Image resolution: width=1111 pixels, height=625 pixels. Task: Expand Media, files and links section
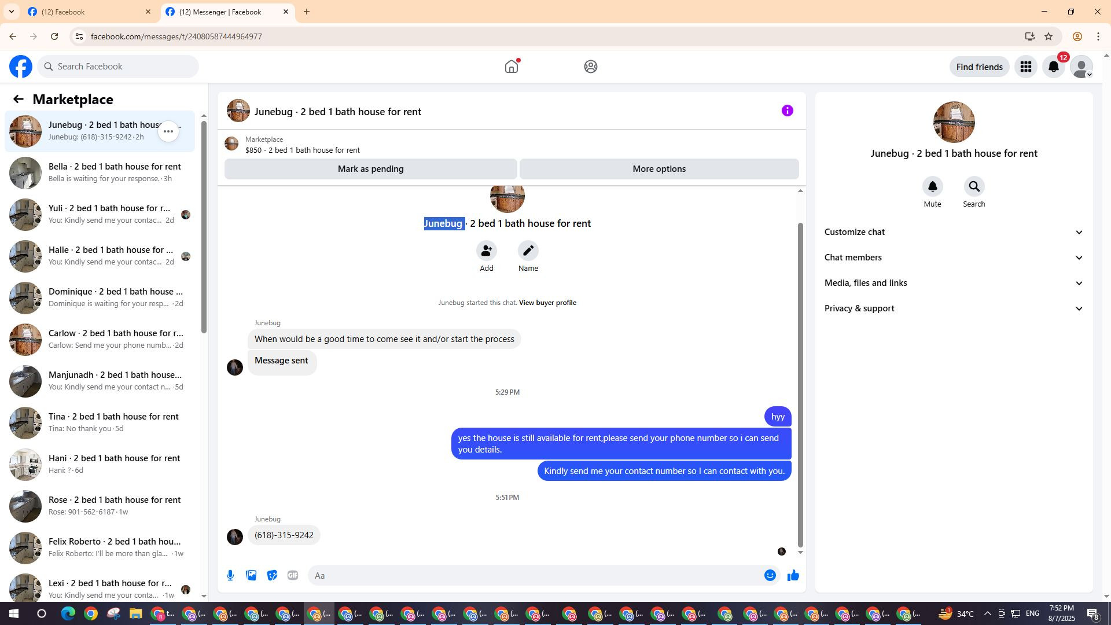click(954, 283)
